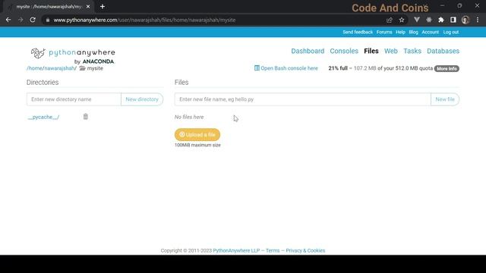View site info lock icon
Image resolution: width=486 pixels, height=273 pixels.
[47, 20]
